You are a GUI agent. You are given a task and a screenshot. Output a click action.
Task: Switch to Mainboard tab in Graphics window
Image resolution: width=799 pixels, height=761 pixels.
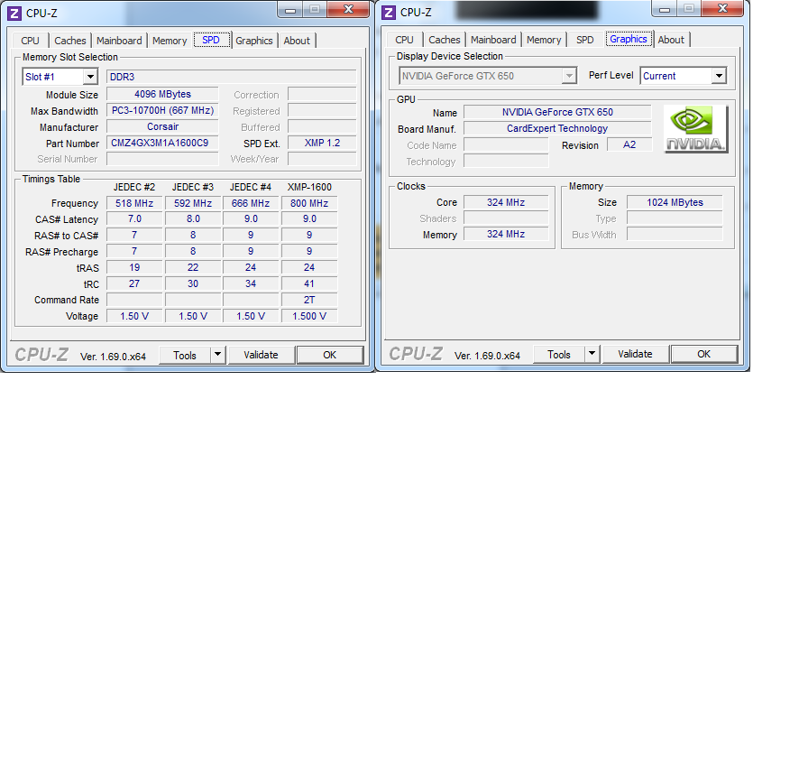(x=493, y=40)
